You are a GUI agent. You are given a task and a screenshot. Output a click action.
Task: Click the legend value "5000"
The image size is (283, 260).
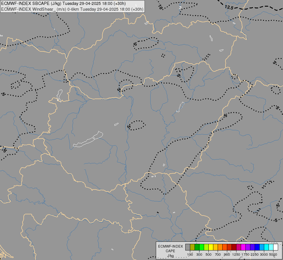pyautogui.click(x=273, y=255)
